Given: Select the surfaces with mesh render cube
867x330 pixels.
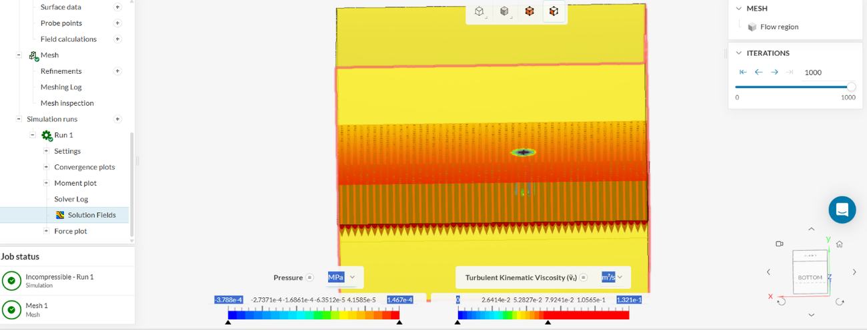Looking at the screenshot, I should click(x=554, y=11).
